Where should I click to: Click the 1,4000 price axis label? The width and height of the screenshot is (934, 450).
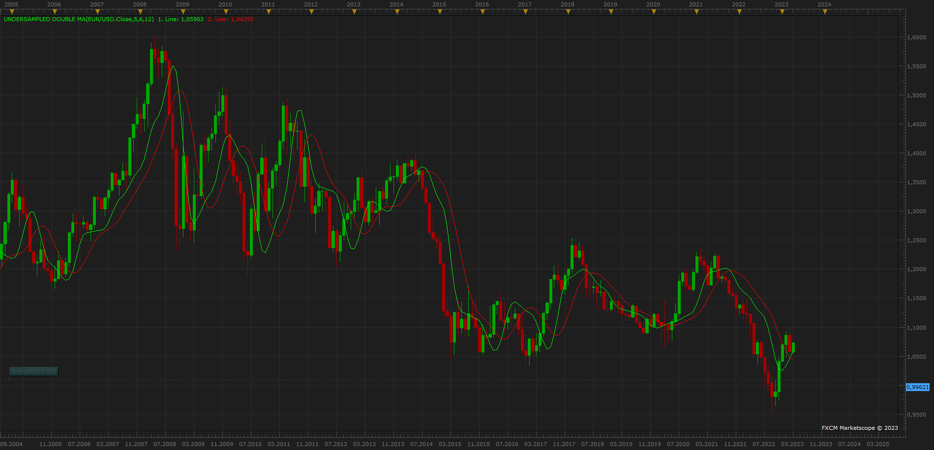[917, 153]
